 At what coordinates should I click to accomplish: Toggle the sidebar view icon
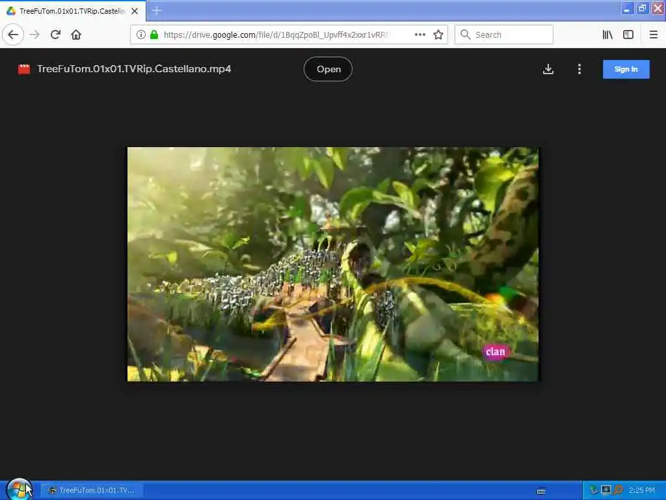(x=628, y=35)
